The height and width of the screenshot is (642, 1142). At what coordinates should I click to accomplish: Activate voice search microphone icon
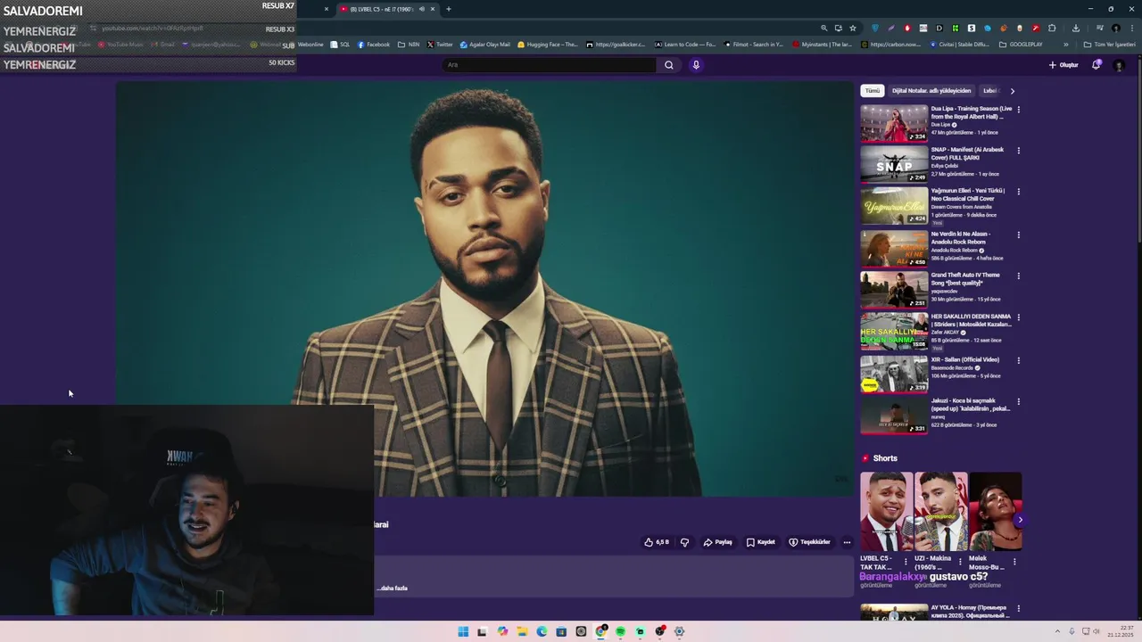point(696,64)
